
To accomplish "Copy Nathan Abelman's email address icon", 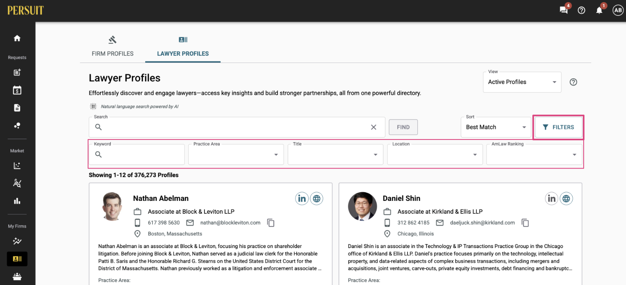I will pos(271,223).
